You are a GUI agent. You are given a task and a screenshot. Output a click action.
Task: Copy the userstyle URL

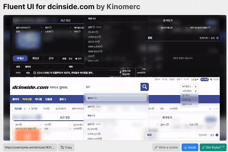click(66, 147)
